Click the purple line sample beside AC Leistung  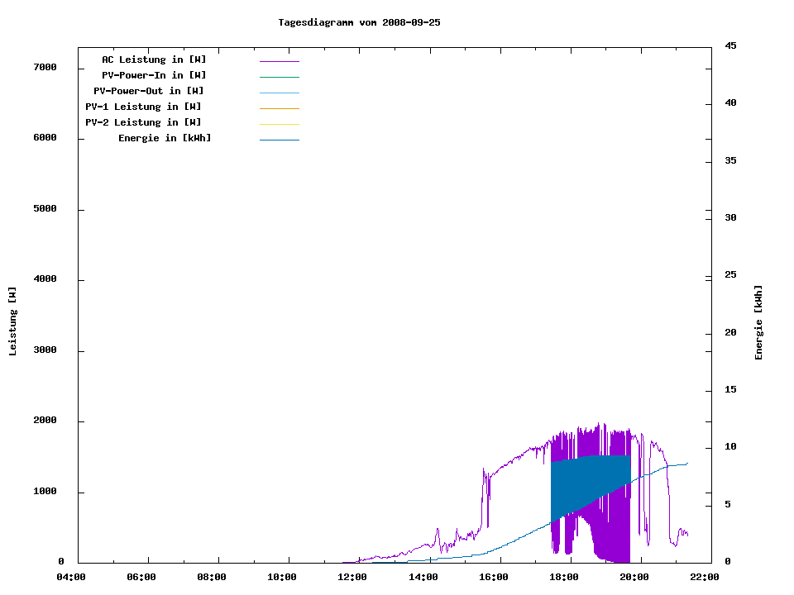click(x=279, y=61)
